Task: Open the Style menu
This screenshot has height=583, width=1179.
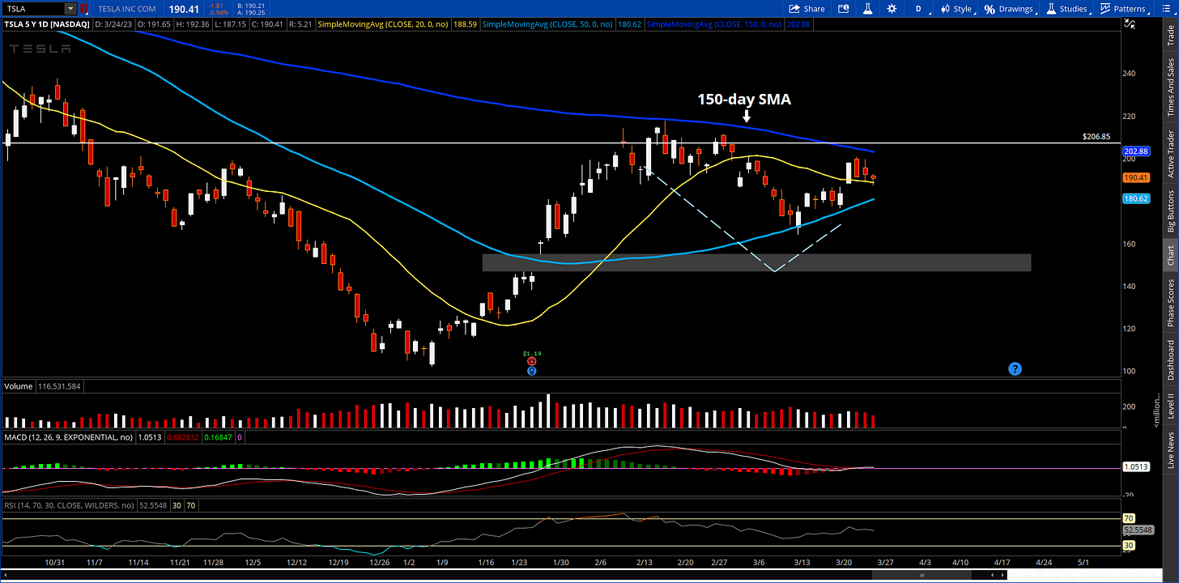Action: click(x=956, y=9)
